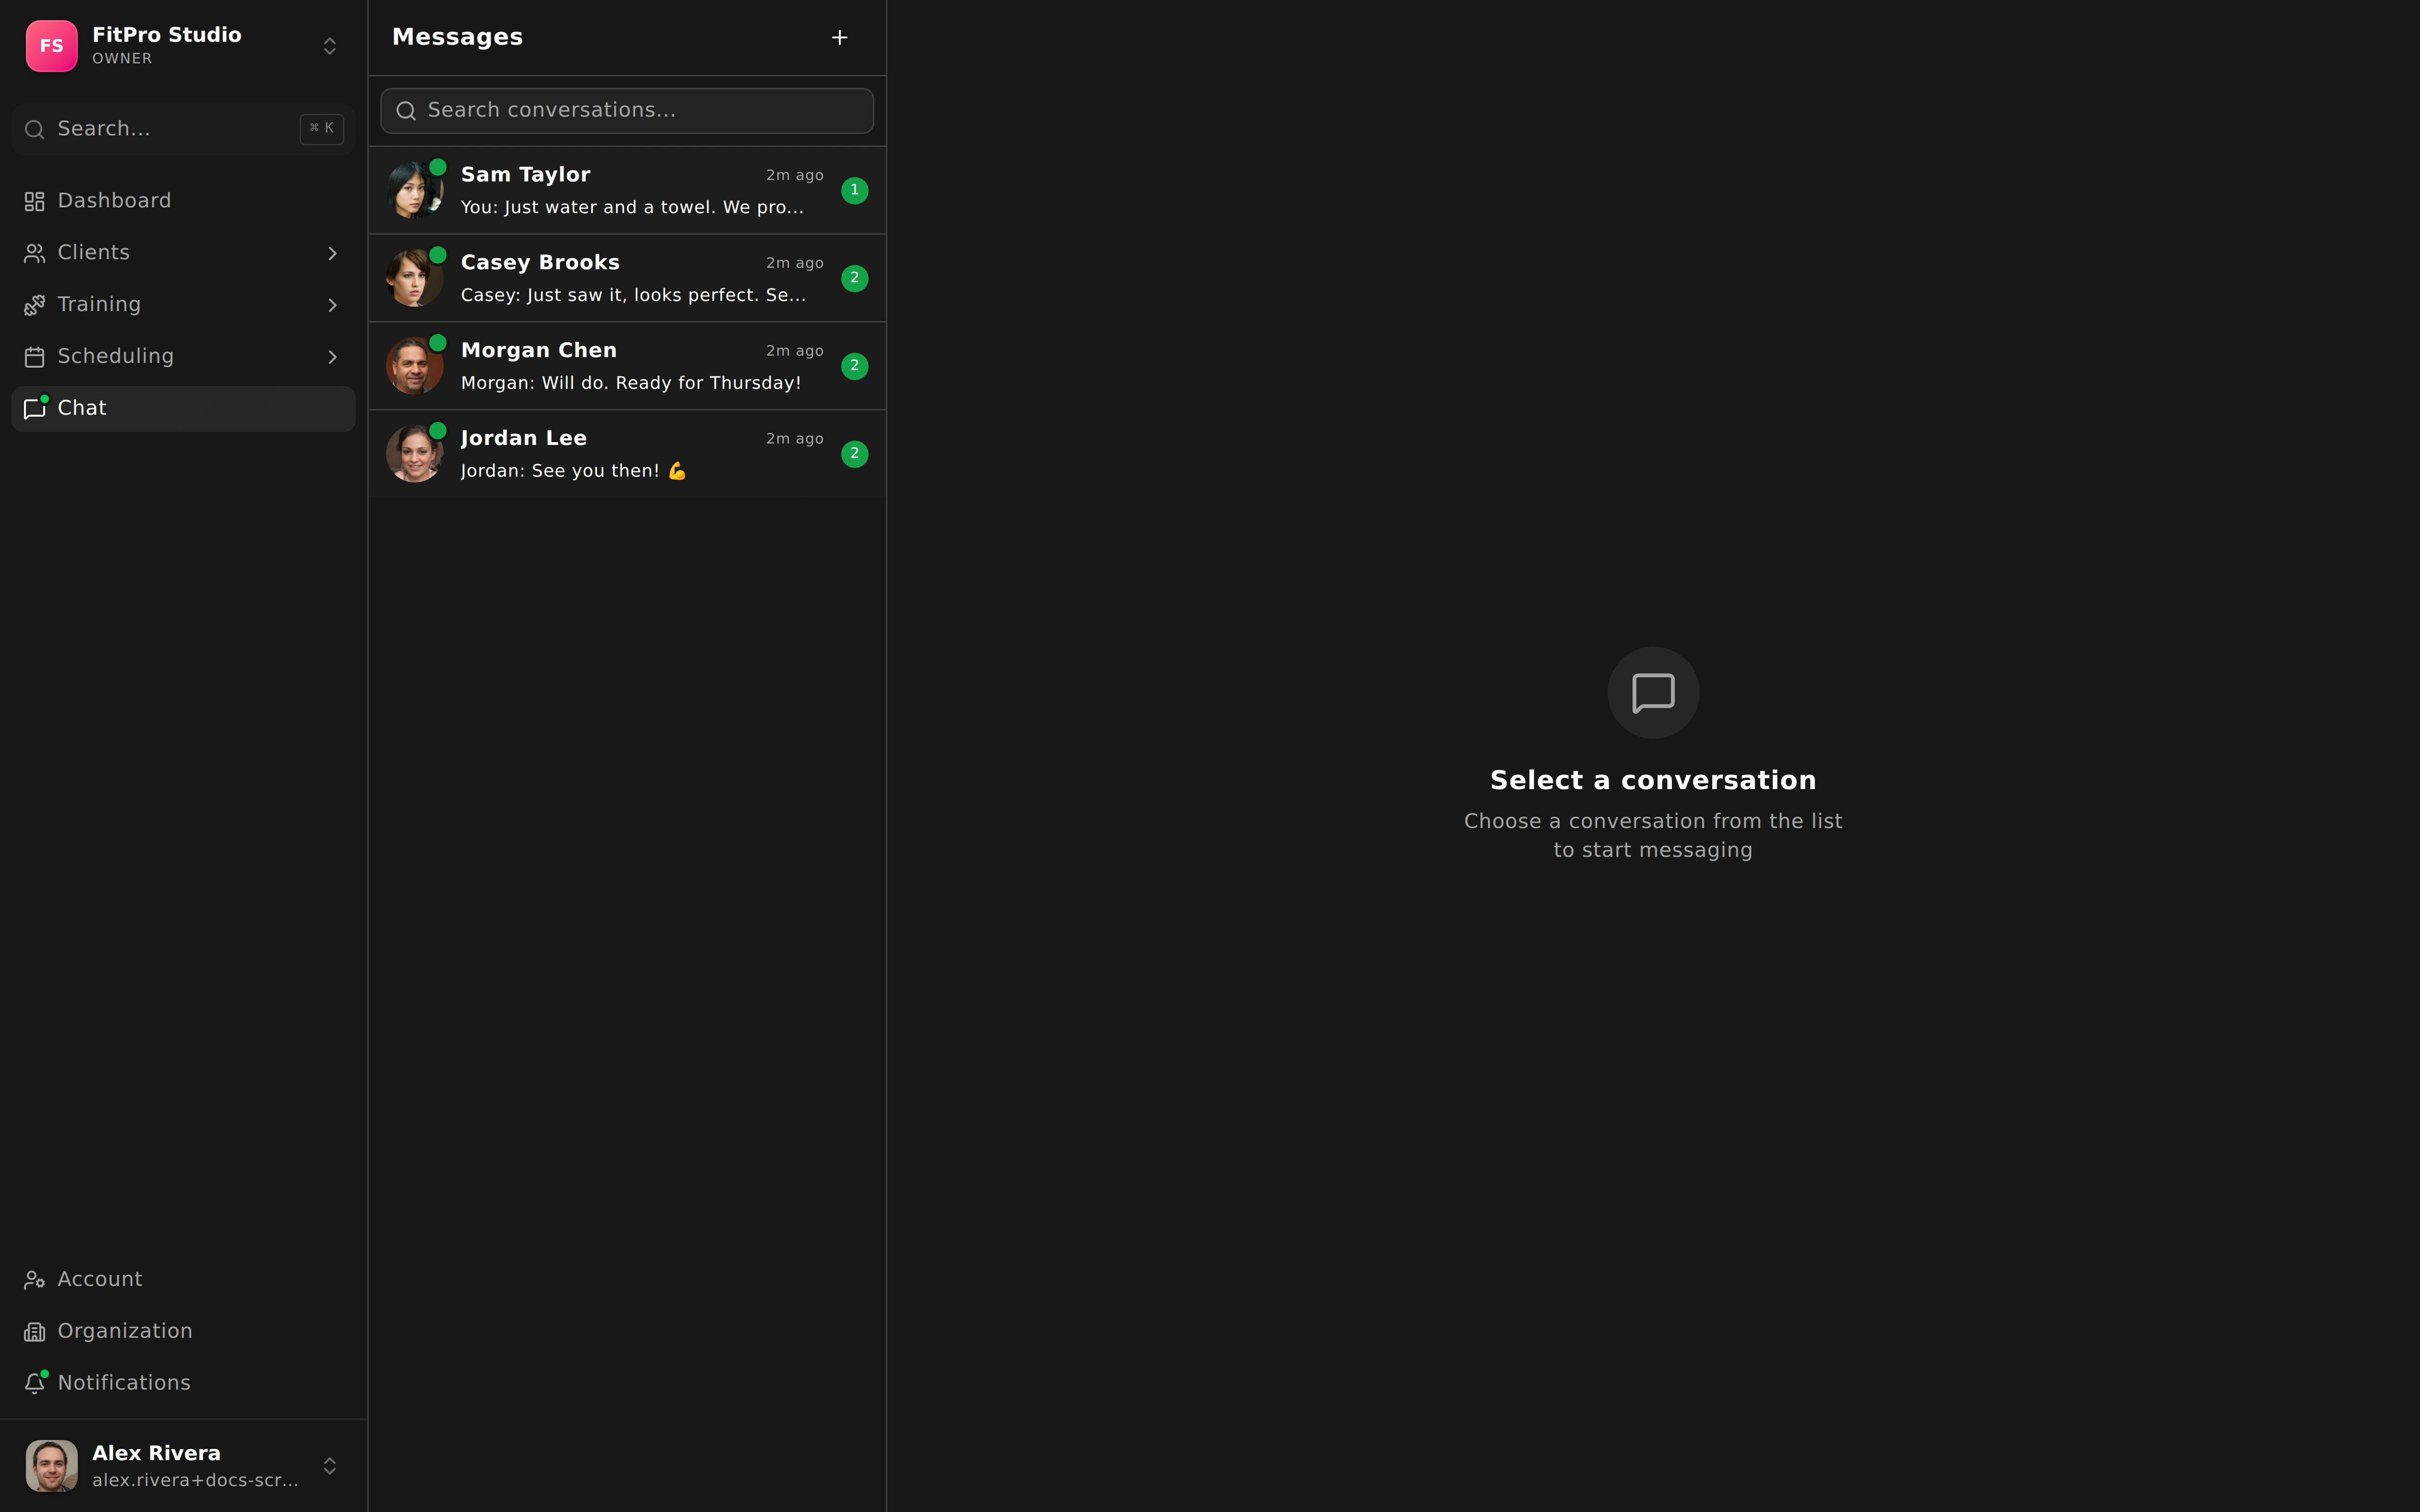Click the Notifications bell icon
The height and width of the screenshot is (1512, 2420).
tap(35, 1383)
